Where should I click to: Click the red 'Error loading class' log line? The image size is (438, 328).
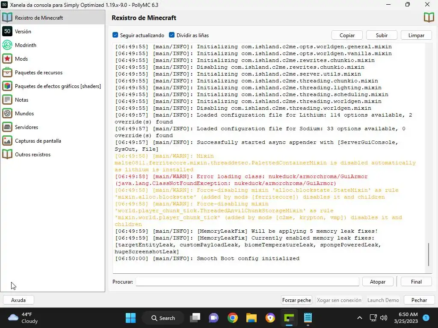(x=241, y=180)
